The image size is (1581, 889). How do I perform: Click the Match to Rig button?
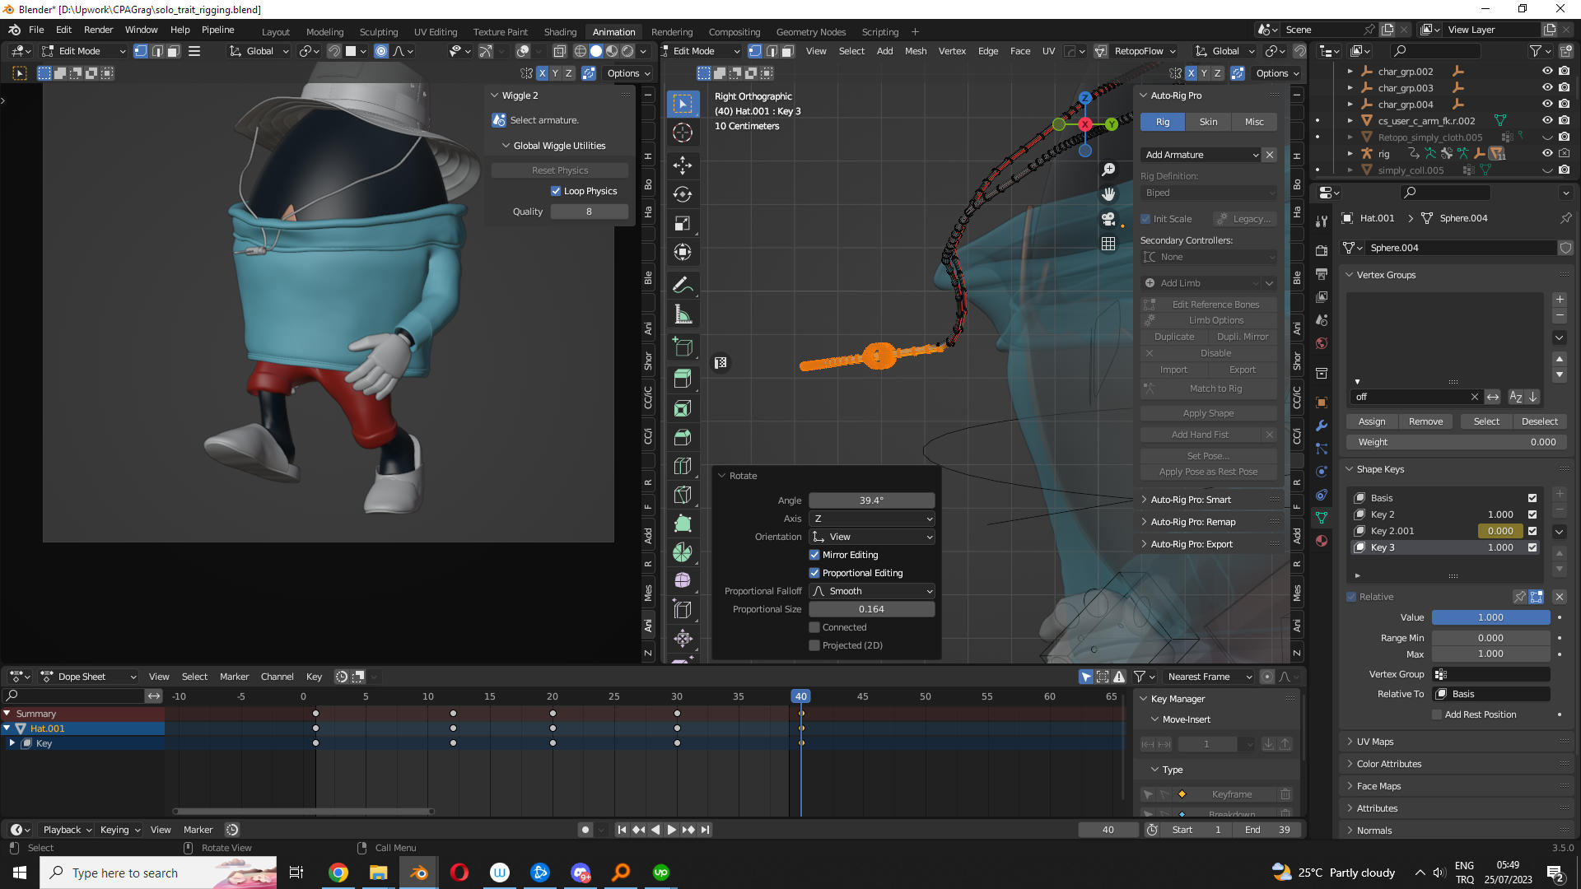click(x=1215, y=389)
